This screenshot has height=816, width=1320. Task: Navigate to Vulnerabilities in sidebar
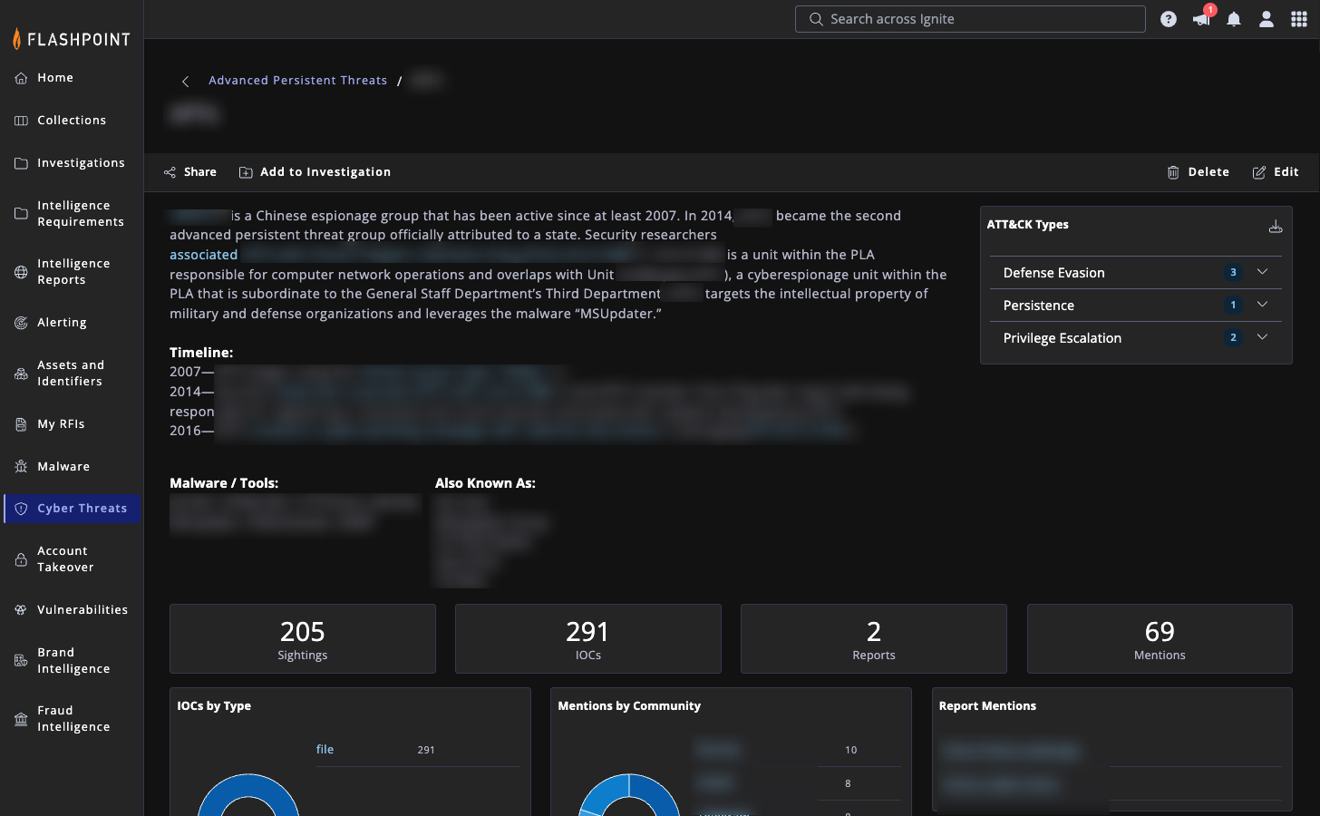click(82, 609)
